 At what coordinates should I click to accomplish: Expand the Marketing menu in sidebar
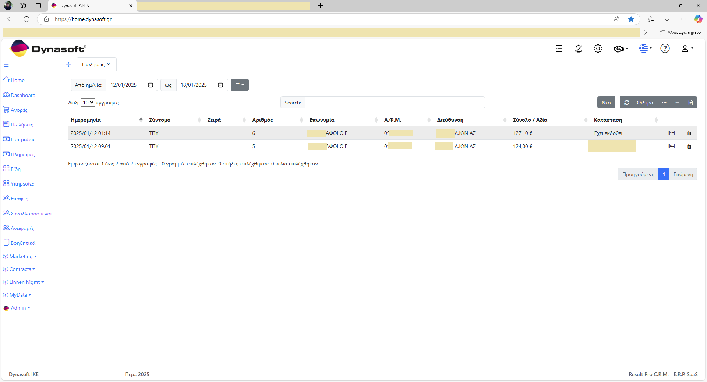point(20,256)
